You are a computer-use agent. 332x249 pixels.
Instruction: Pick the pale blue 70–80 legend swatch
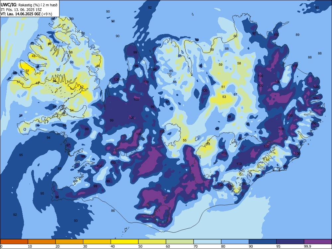207,241
